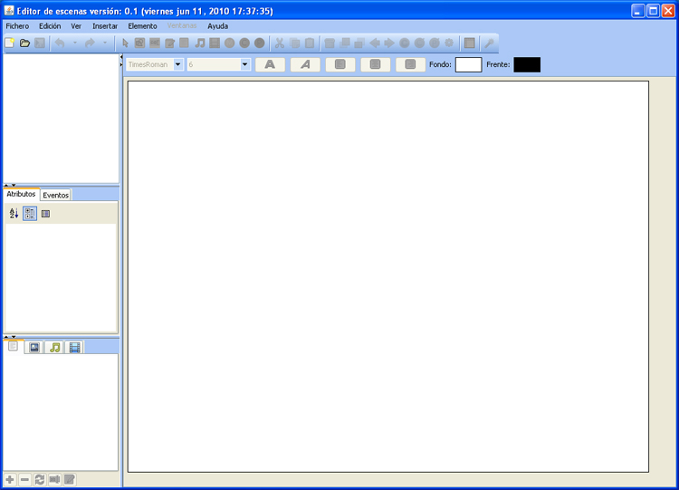Image resolution: width=679 pixels, height=490 pixels.
Task: Click the left arrow toolbar icon
Action: (x=375, y=43)
